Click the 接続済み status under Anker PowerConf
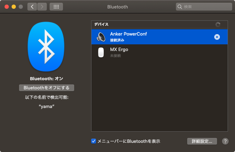Screen dimensions: 235x152 [117, 40]
